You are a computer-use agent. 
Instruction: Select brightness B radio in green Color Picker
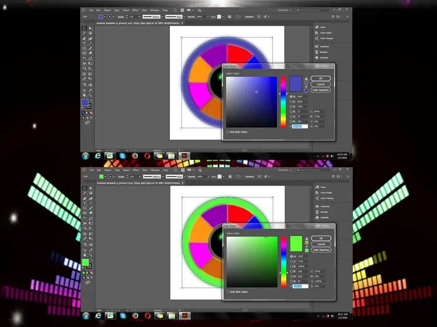[x=291, y=267]
